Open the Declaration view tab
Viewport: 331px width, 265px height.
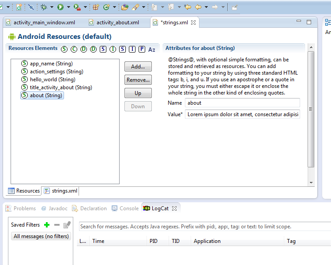(89, 208)
